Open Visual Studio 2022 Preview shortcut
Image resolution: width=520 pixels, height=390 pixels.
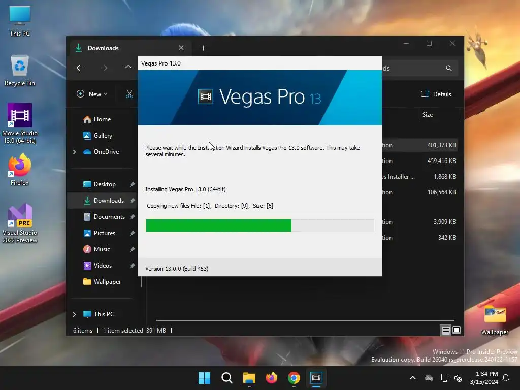click(20, 223)
